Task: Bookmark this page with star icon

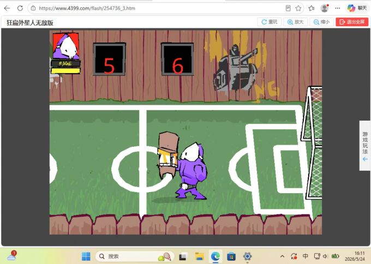Action: [298, 8]
